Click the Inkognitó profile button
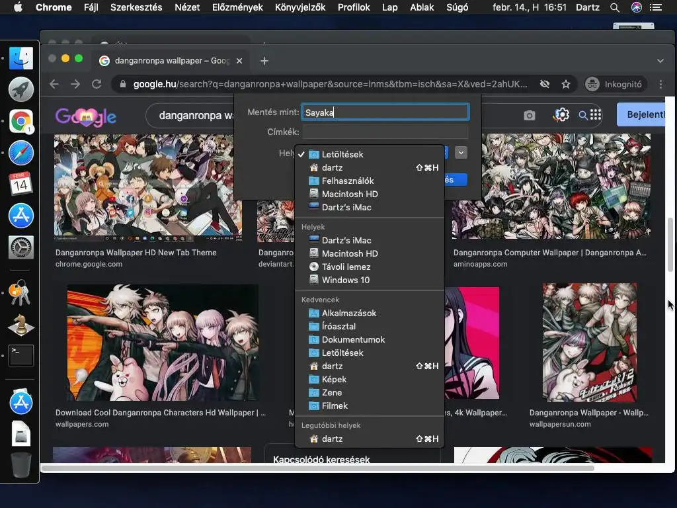This screenshot has height=508, width=677. pyautogui.click(x=615, y=84)
